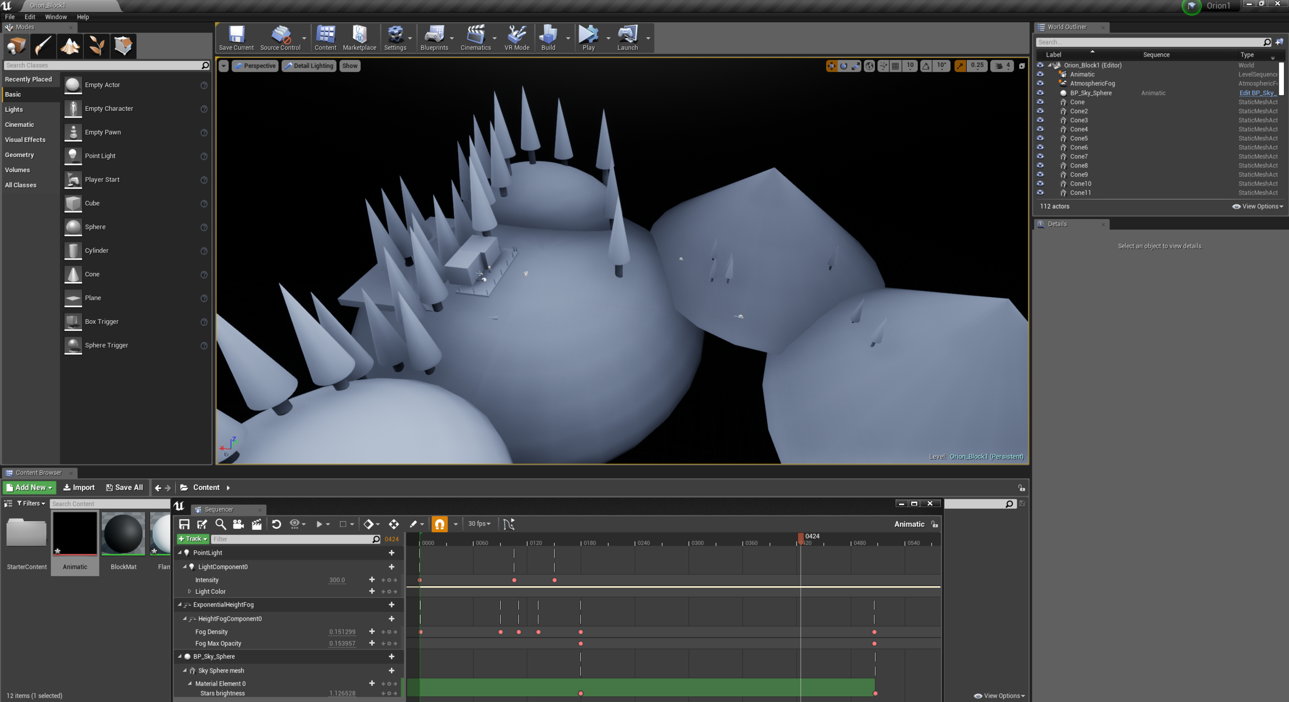Toggle viewport grid snapping

click(x=896, y=66)
